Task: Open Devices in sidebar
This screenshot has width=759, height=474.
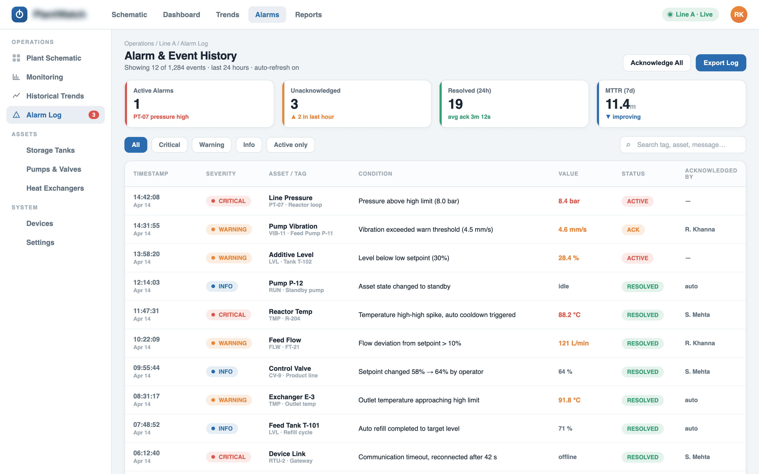Action: point(56,224)
